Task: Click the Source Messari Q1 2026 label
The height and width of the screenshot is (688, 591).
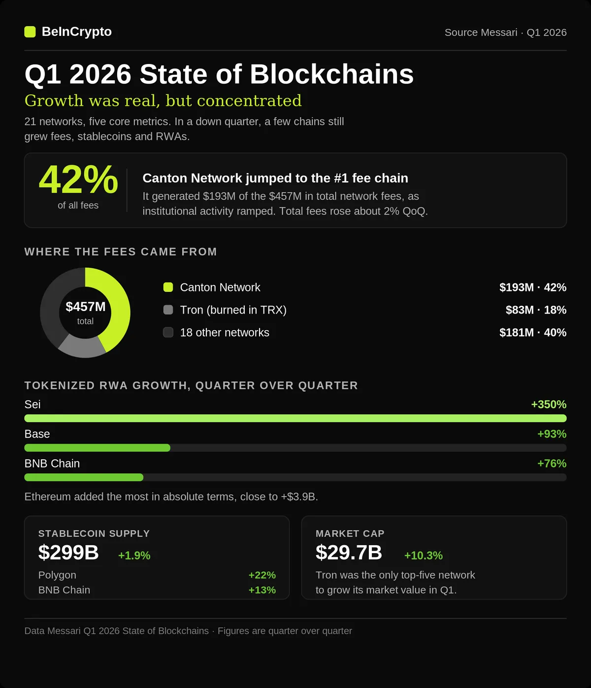Action: [x=505, y=32]
